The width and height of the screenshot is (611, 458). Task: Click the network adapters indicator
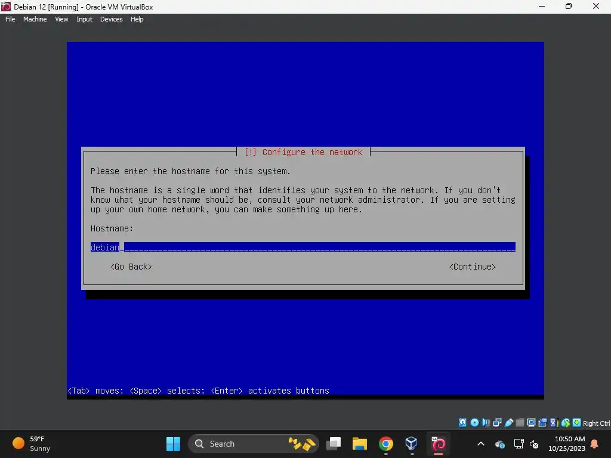pyautogui.click(x=497, y=423)
